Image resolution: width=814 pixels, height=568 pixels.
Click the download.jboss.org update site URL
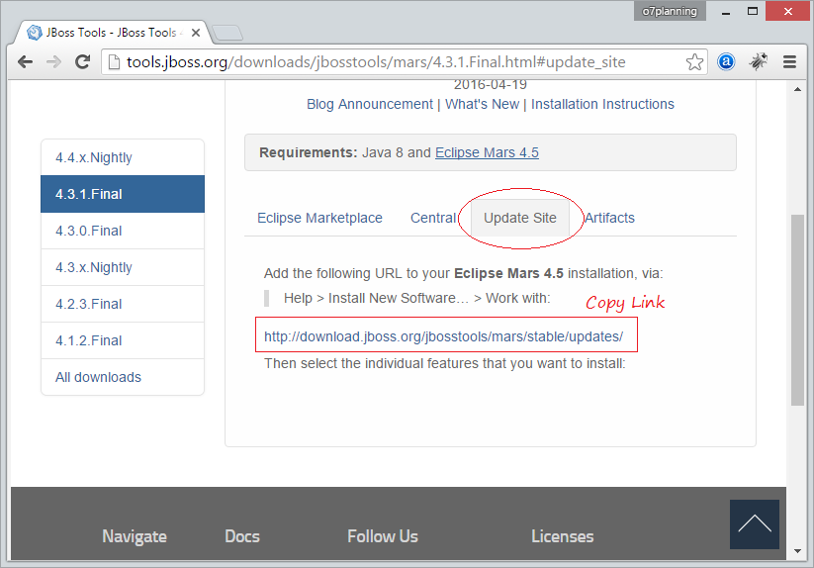coord(443,337)
